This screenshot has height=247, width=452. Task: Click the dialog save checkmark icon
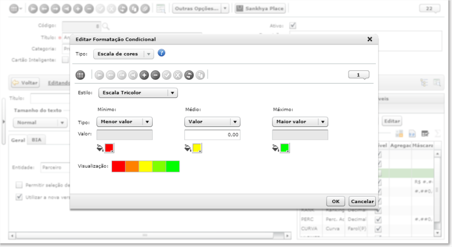167,75
